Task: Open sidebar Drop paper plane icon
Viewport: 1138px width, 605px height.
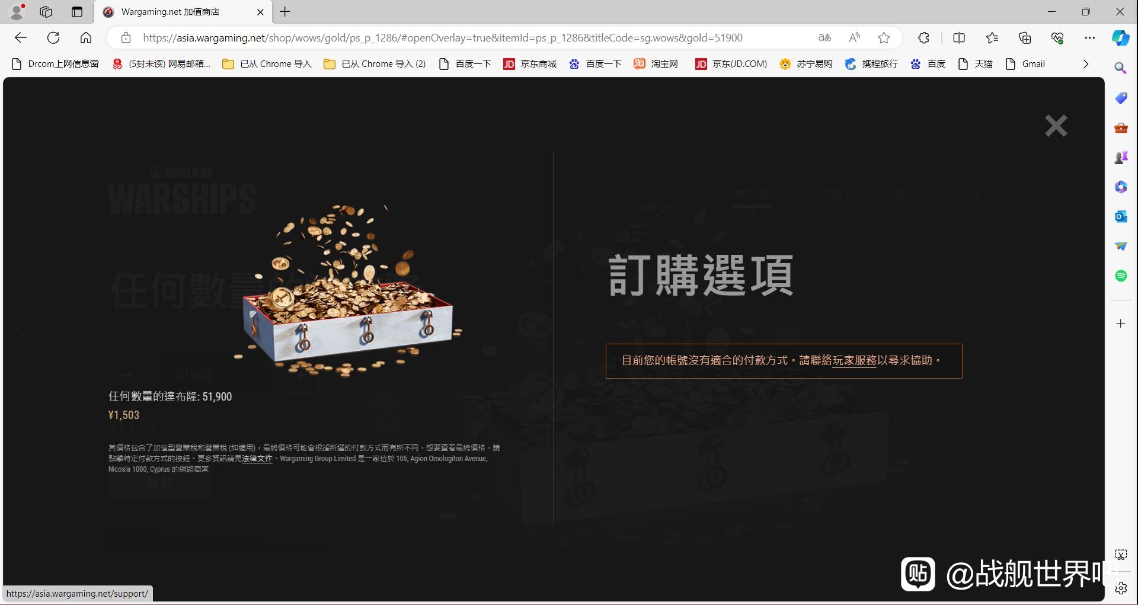Action: click(1120, 246)
